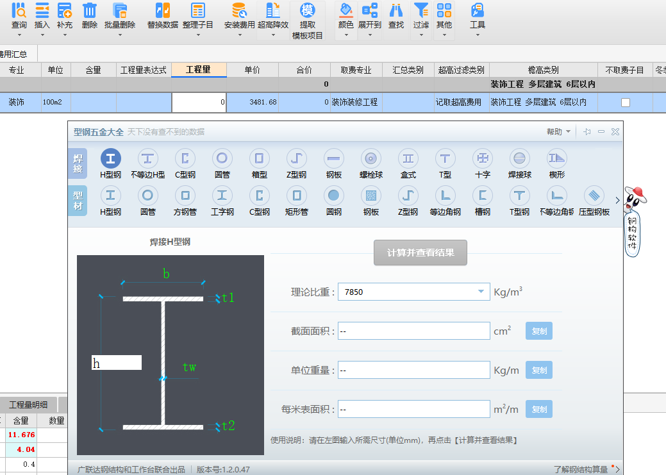Click the h dimension input box
This screenshot has width=666, height=475.
pyautogui.click(x=117, y=362)
